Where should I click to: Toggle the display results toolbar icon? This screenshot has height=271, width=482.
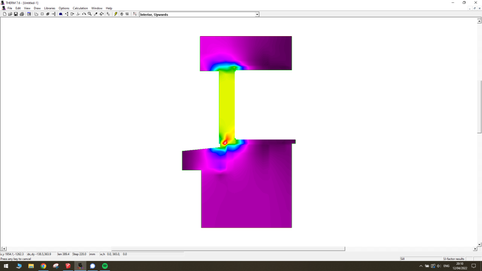[122, 14]
